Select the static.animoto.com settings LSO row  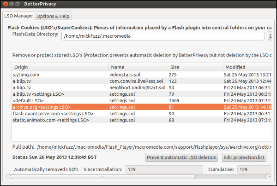coord(60,120)
